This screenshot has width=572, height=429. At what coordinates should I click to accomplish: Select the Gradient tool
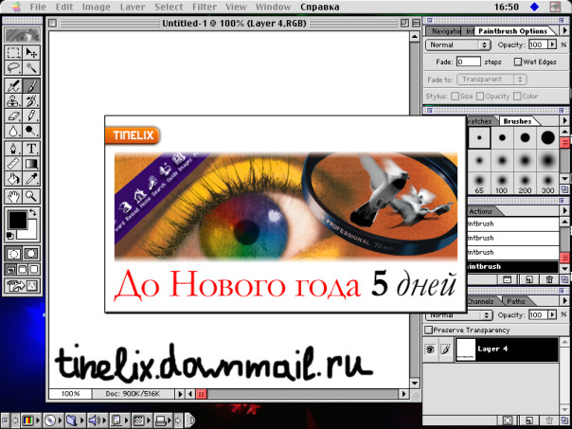coord(31,164)
